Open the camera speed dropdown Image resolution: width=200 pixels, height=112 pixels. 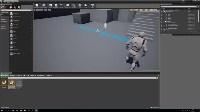click(x=155, y=10)
